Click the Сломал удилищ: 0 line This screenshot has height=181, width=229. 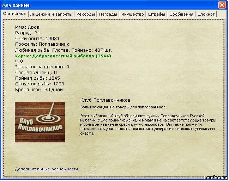pos(36,73)
